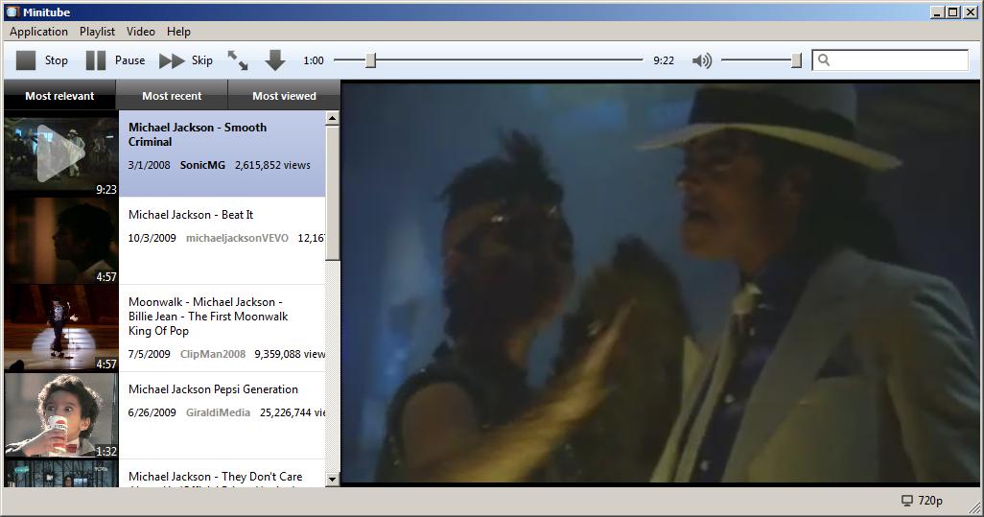Click the 720p quality monitor icon
Viewport: 984px width, 517px height.
[907, 500]
